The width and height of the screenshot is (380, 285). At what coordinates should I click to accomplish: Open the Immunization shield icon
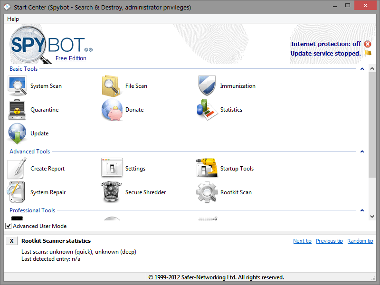point(207,86)
